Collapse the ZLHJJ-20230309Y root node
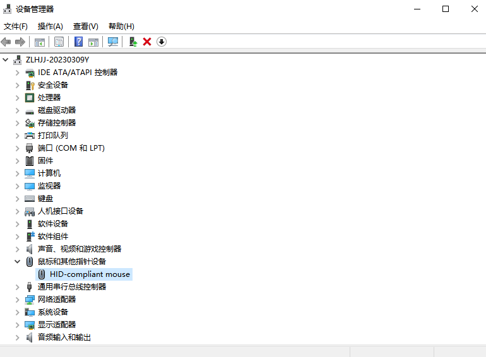 coord(6,60)
